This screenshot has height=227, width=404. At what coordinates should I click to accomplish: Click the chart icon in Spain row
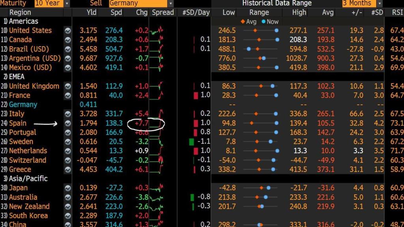point(68,123)
